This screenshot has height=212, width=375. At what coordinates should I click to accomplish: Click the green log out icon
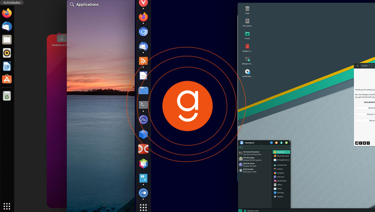coord(286,143)
